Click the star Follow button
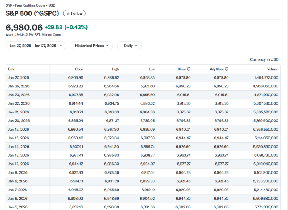This screenshot has width=288, height=210. tap(74, 13)
